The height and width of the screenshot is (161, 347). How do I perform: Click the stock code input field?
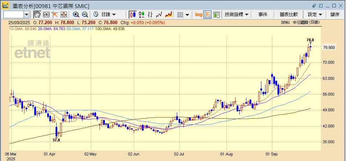(x=14, y=15)
